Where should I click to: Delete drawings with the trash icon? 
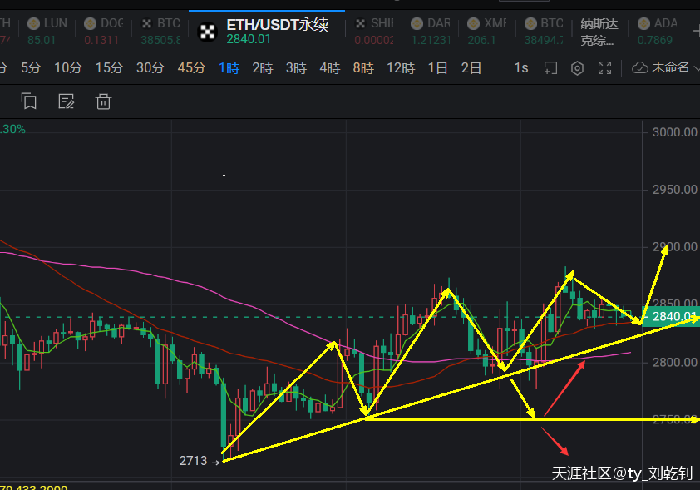point(103,101)
